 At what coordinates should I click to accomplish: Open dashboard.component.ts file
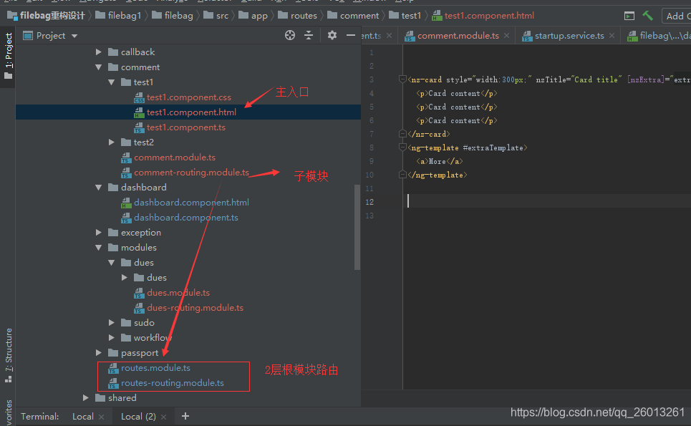pos(186,217)
